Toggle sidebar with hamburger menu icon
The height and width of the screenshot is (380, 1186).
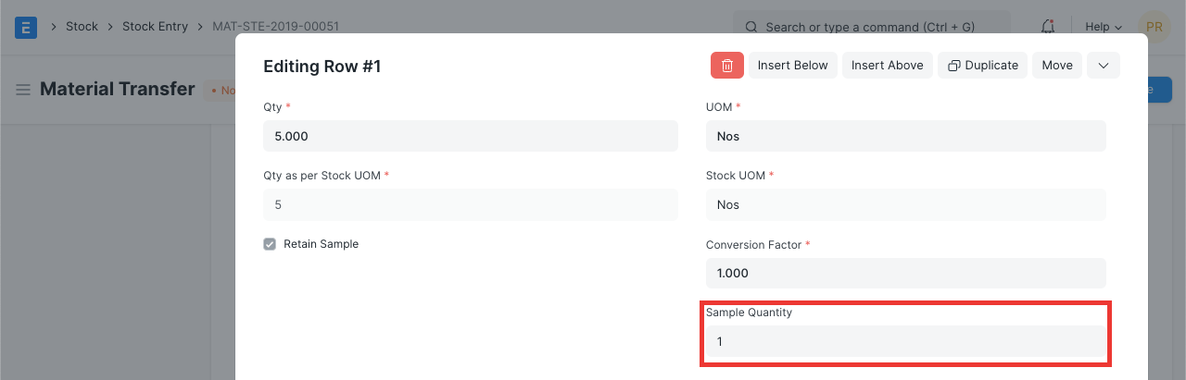click(x=23, y=90)
